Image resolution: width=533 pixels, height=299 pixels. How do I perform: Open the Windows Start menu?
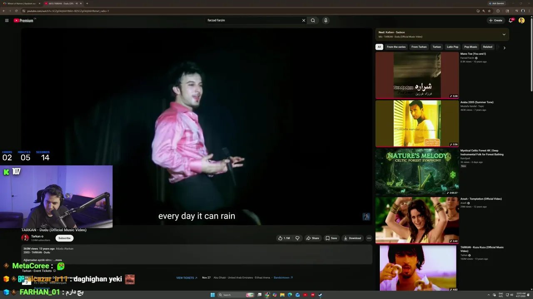click(212, 295)
